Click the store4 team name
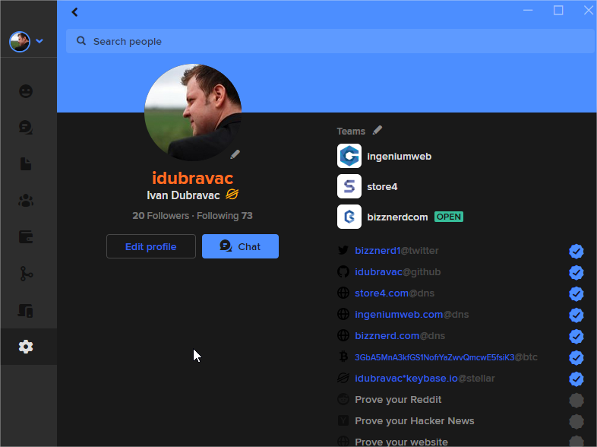This screenshot has width=597, height=447. (x=382, y=187)
